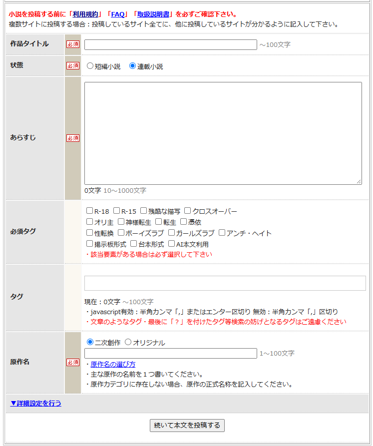Image resolution: width=373 pixels, height=446 pixels.
Task: Open the 取扱説明書 link
Action: 153,14
